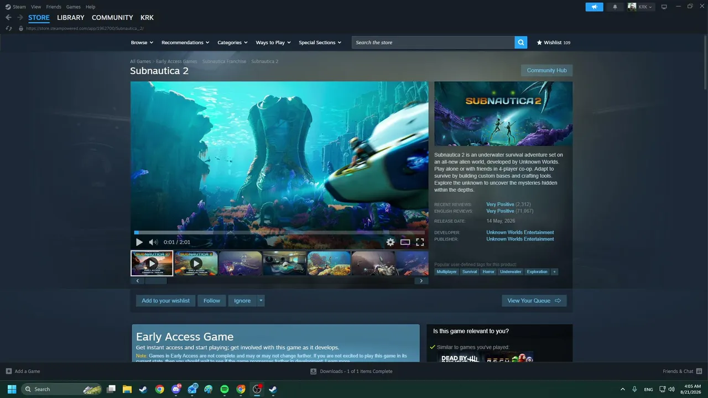Image resolution: width=708 pixels, height=398 pixels.
Task: Open the Early Access Games breadcrumb
Action: point(176,61)
